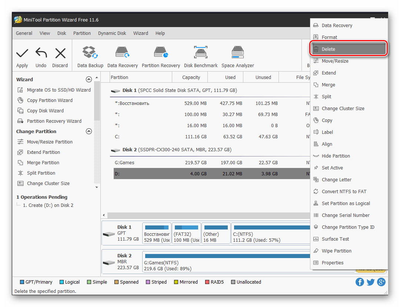Open the Twitter share icon
The width and height of the screenshot is (400, 307).
click(370, 282)
